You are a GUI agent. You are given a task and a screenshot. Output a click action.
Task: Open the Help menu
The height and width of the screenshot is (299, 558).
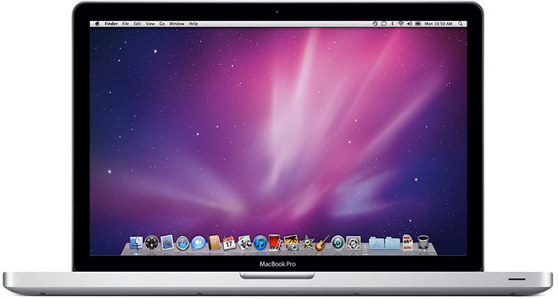193,24
